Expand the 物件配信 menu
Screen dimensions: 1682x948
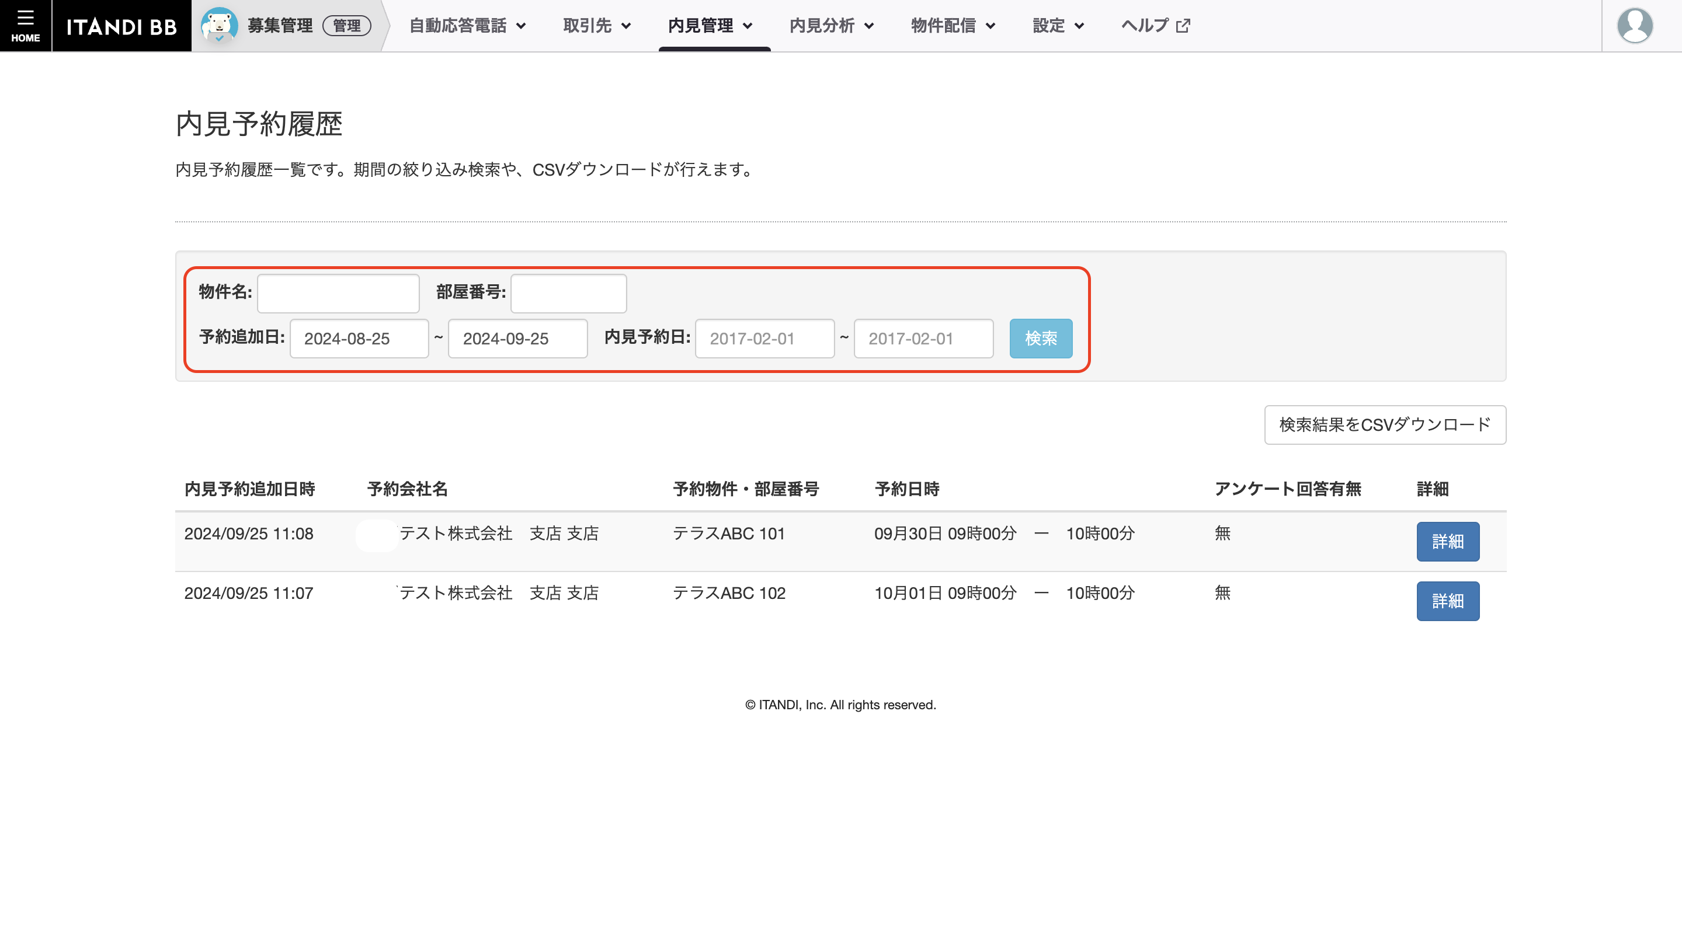[x=953, y=26]
